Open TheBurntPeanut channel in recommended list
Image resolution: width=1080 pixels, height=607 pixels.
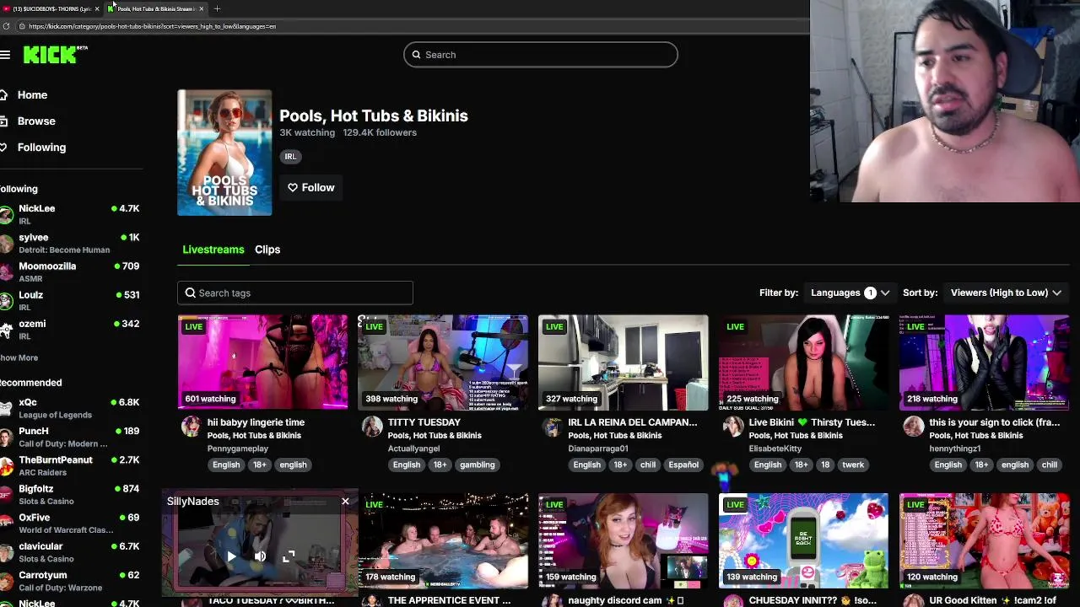tap(72, 465)
